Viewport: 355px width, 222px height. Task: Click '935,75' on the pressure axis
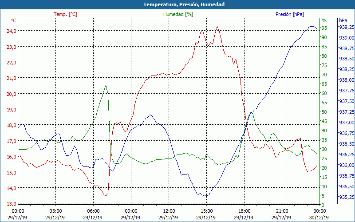347,176
